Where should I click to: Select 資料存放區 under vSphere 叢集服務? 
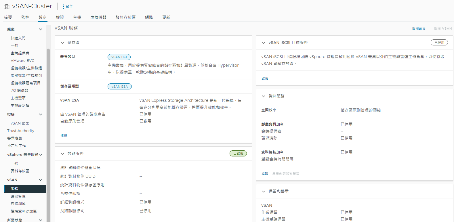[20, 171]
